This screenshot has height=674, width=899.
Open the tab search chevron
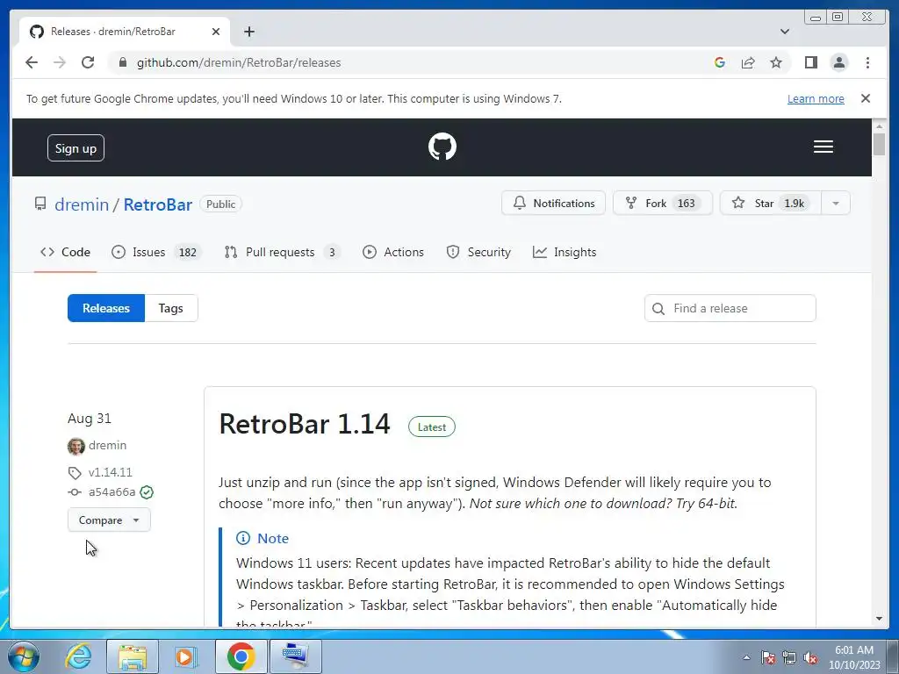[x=784, y=32]
